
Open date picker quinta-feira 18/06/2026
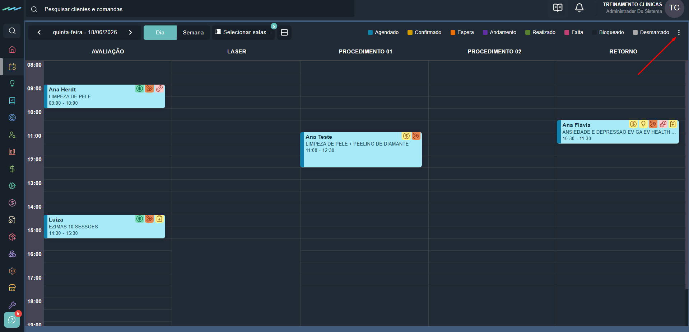[85, 32]
